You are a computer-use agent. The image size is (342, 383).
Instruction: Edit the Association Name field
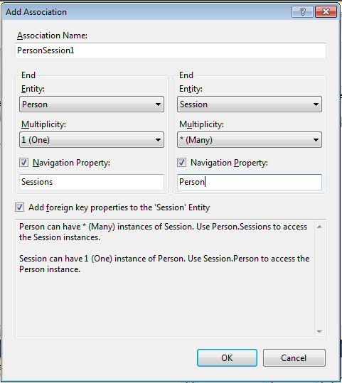click(171, 50)
